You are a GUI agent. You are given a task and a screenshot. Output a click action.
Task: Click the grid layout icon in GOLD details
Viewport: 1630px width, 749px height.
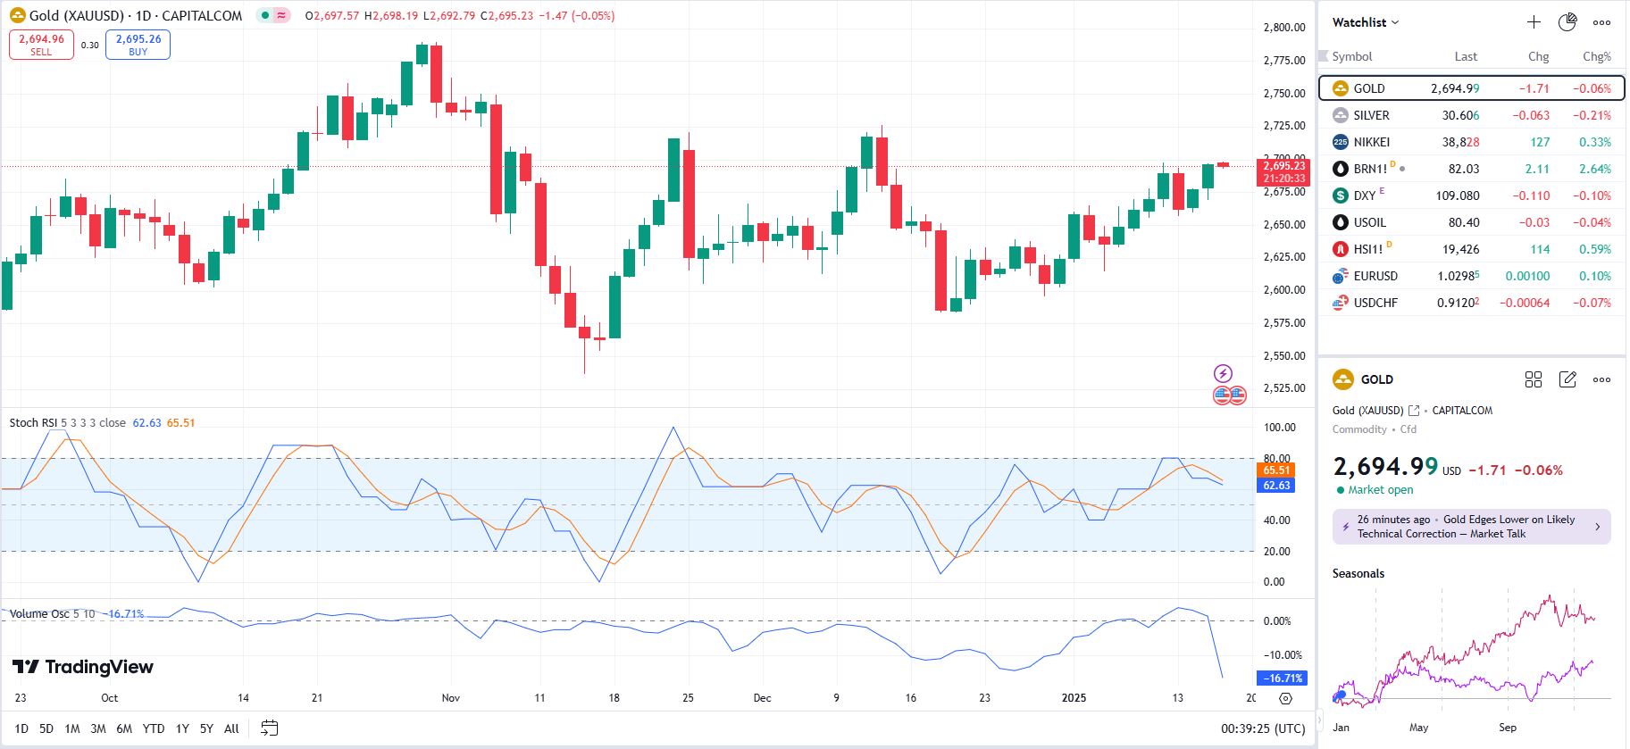click(x=1534, y=379)
